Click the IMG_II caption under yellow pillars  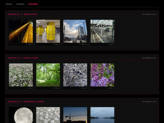click(56, 44)
